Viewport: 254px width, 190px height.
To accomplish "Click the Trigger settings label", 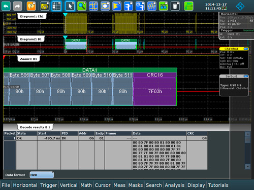I will click(x=227, y=30).
